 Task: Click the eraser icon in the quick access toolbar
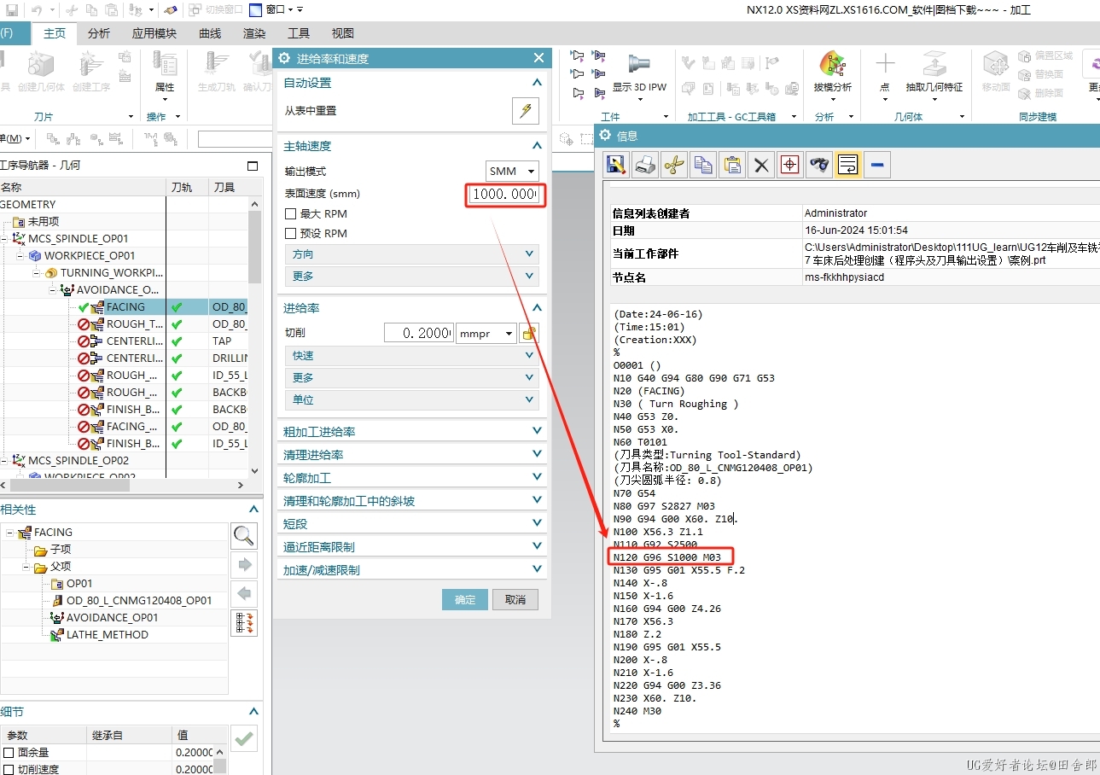tap(170, 10)
